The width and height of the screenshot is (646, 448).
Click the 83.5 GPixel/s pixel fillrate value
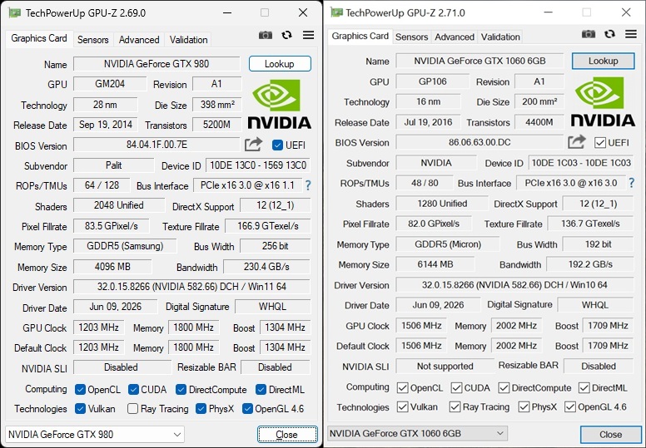(112, 226)
